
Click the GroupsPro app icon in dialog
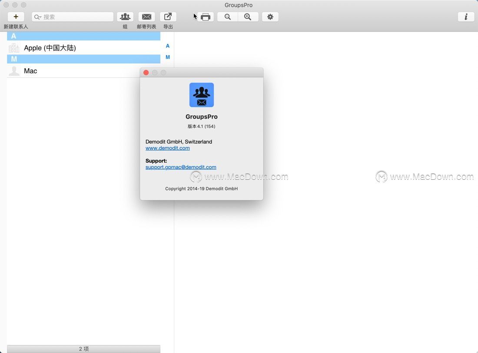(202, 95)
